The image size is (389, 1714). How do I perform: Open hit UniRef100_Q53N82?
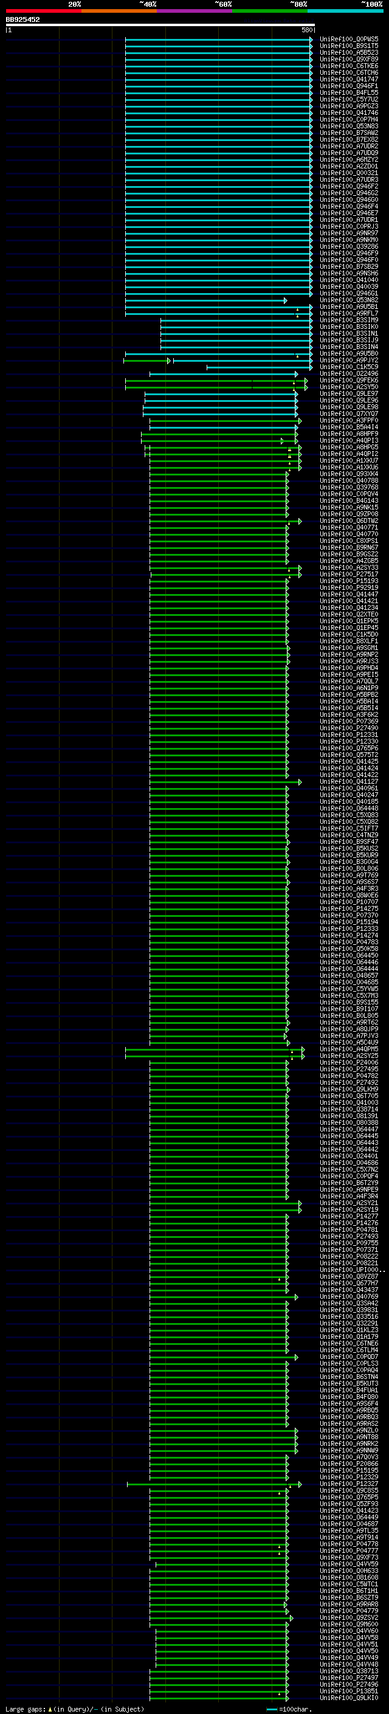(348, 300)
